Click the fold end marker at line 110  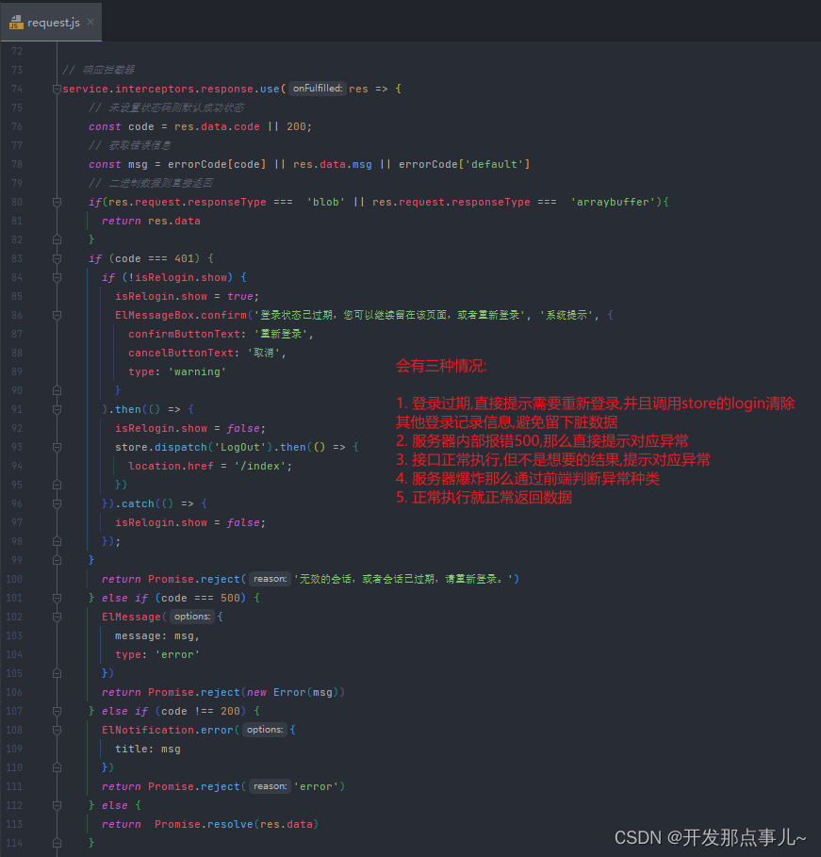click(57, 767)
